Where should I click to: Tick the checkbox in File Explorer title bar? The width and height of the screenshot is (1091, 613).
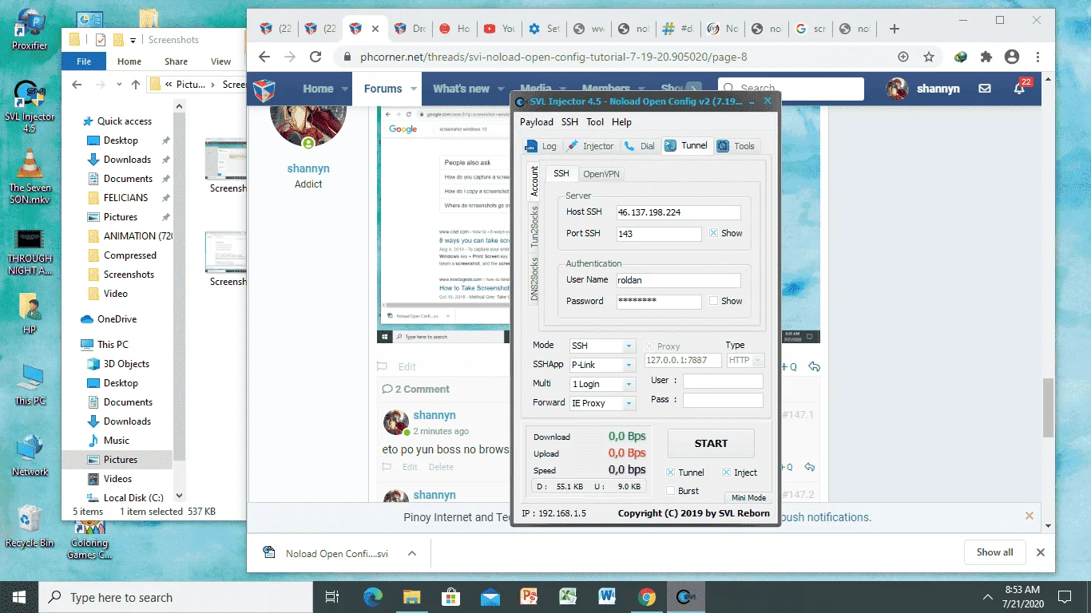[x=101, y=39]
